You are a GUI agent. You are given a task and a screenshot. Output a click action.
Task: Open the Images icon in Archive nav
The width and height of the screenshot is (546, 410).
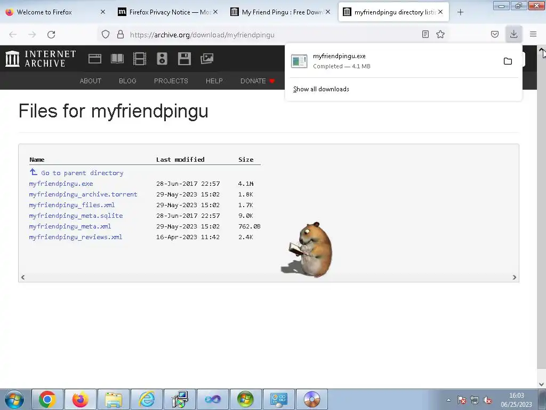[x=207, y=59]
